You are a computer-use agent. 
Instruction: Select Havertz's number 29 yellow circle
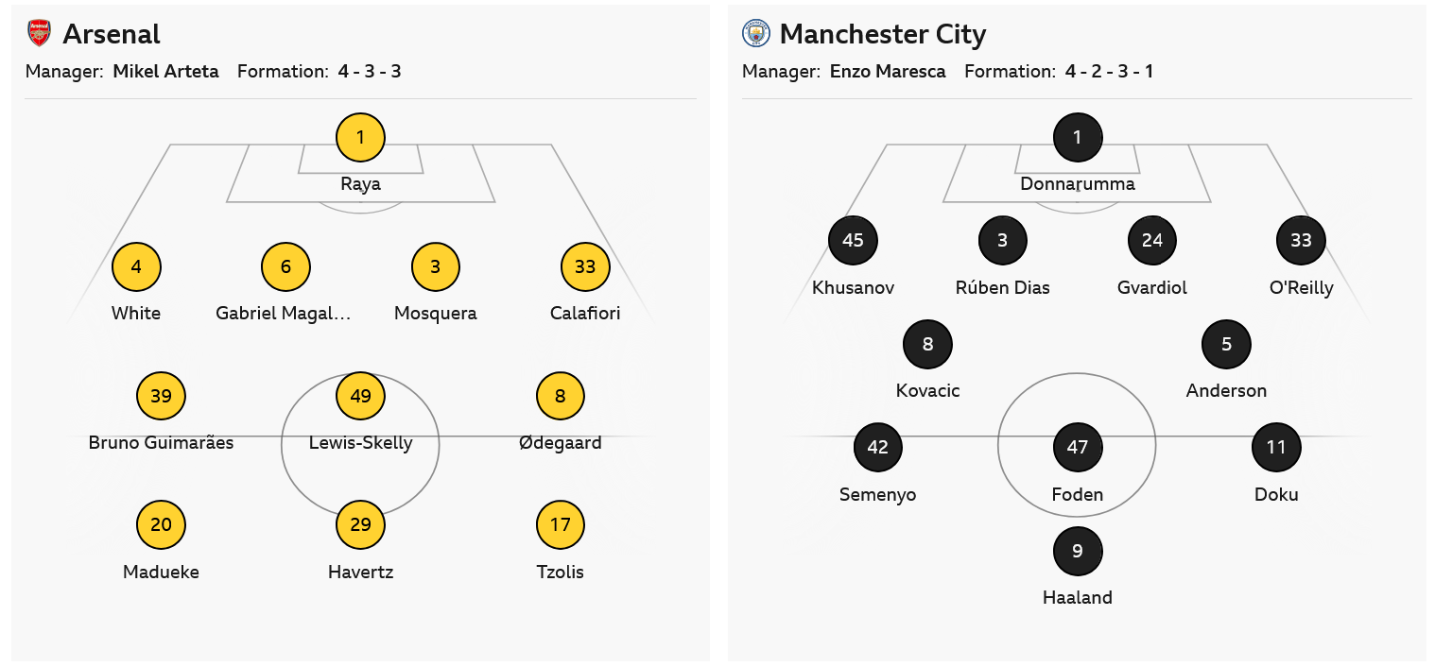point(360,524)
